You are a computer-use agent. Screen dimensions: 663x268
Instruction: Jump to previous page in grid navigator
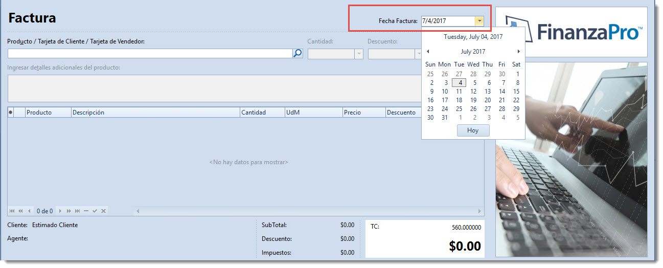[x=21, y=211]
